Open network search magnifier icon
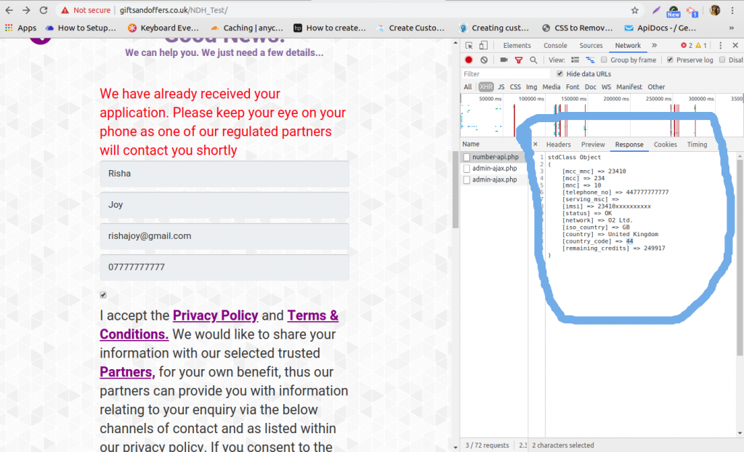This screenshot has width=744, height=452. (x=533, y=60)
